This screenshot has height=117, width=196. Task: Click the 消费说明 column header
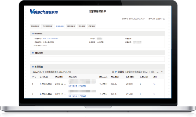click(73, 77)
